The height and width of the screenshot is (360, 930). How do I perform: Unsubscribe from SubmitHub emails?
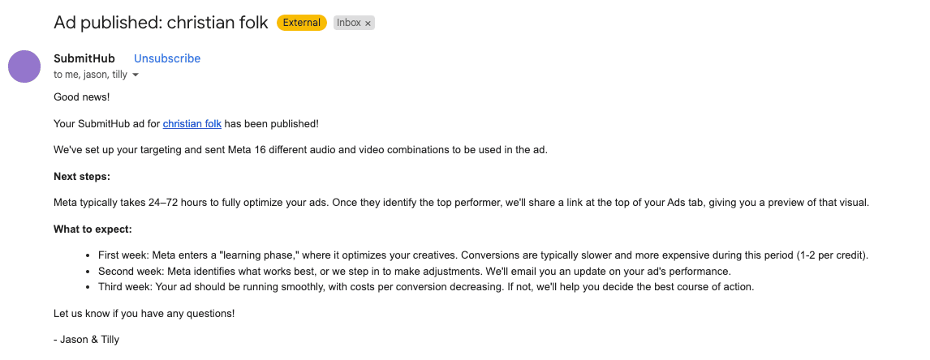167,58
